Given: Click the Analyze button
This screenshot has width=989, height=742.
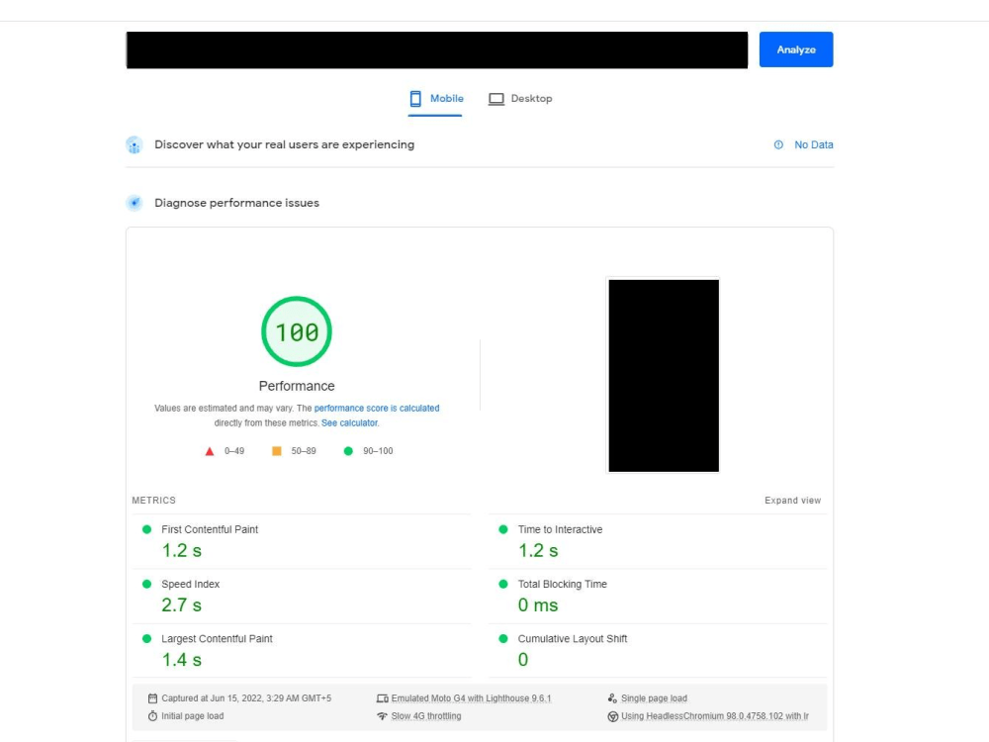Looking at the screenshot, I should click(795, 49).
